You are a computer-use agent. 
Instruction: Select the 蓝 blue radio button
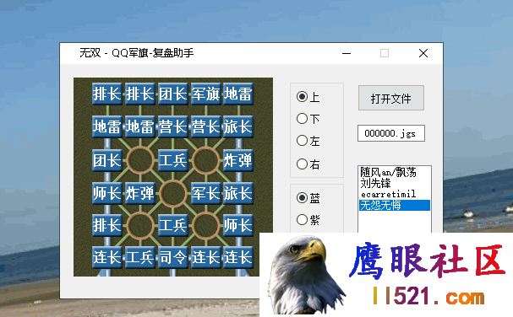(x=308, y=198)
